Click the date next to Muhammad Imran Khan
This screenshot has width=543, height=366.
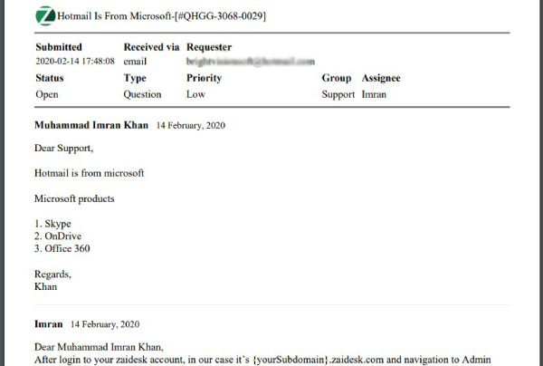191,125
